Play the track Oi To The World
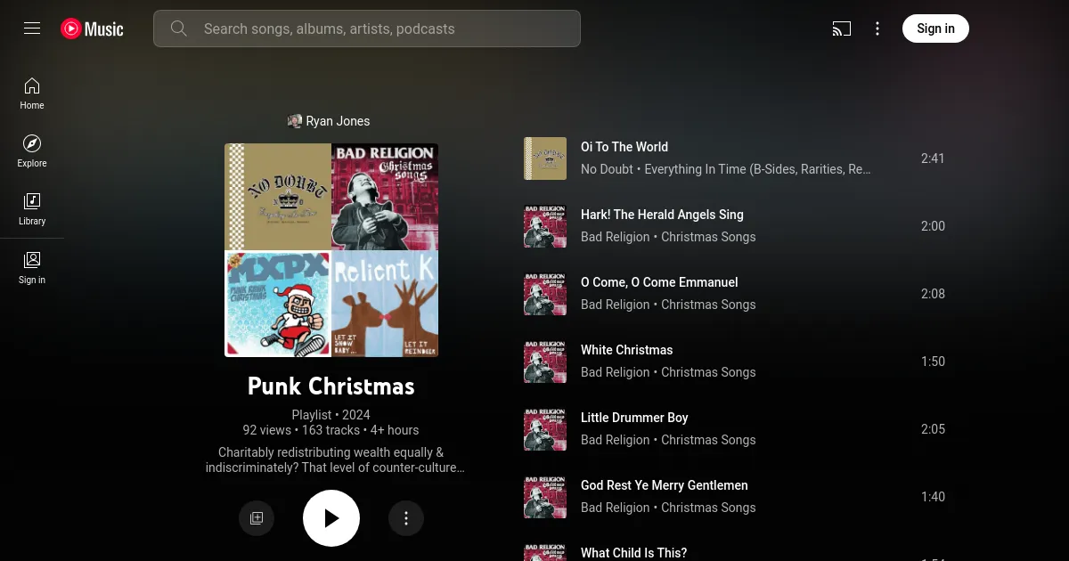The image size is (1069, 561). (x=624, y=146)
